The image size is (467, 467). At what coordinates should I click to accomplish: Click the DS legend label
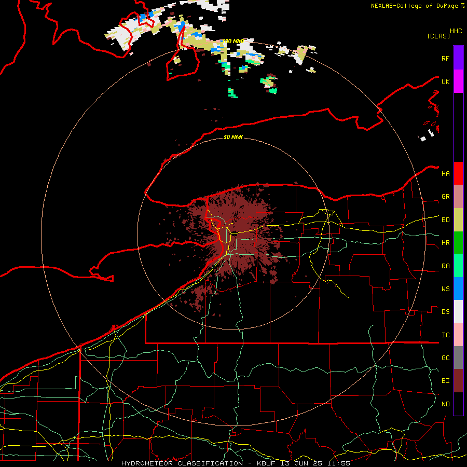[x=446, y=312]
